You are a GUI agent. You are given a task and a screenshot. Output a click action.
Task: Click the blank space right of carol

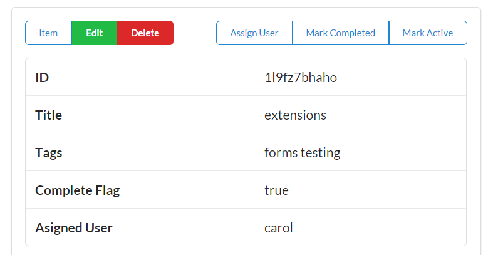point(376,228)
